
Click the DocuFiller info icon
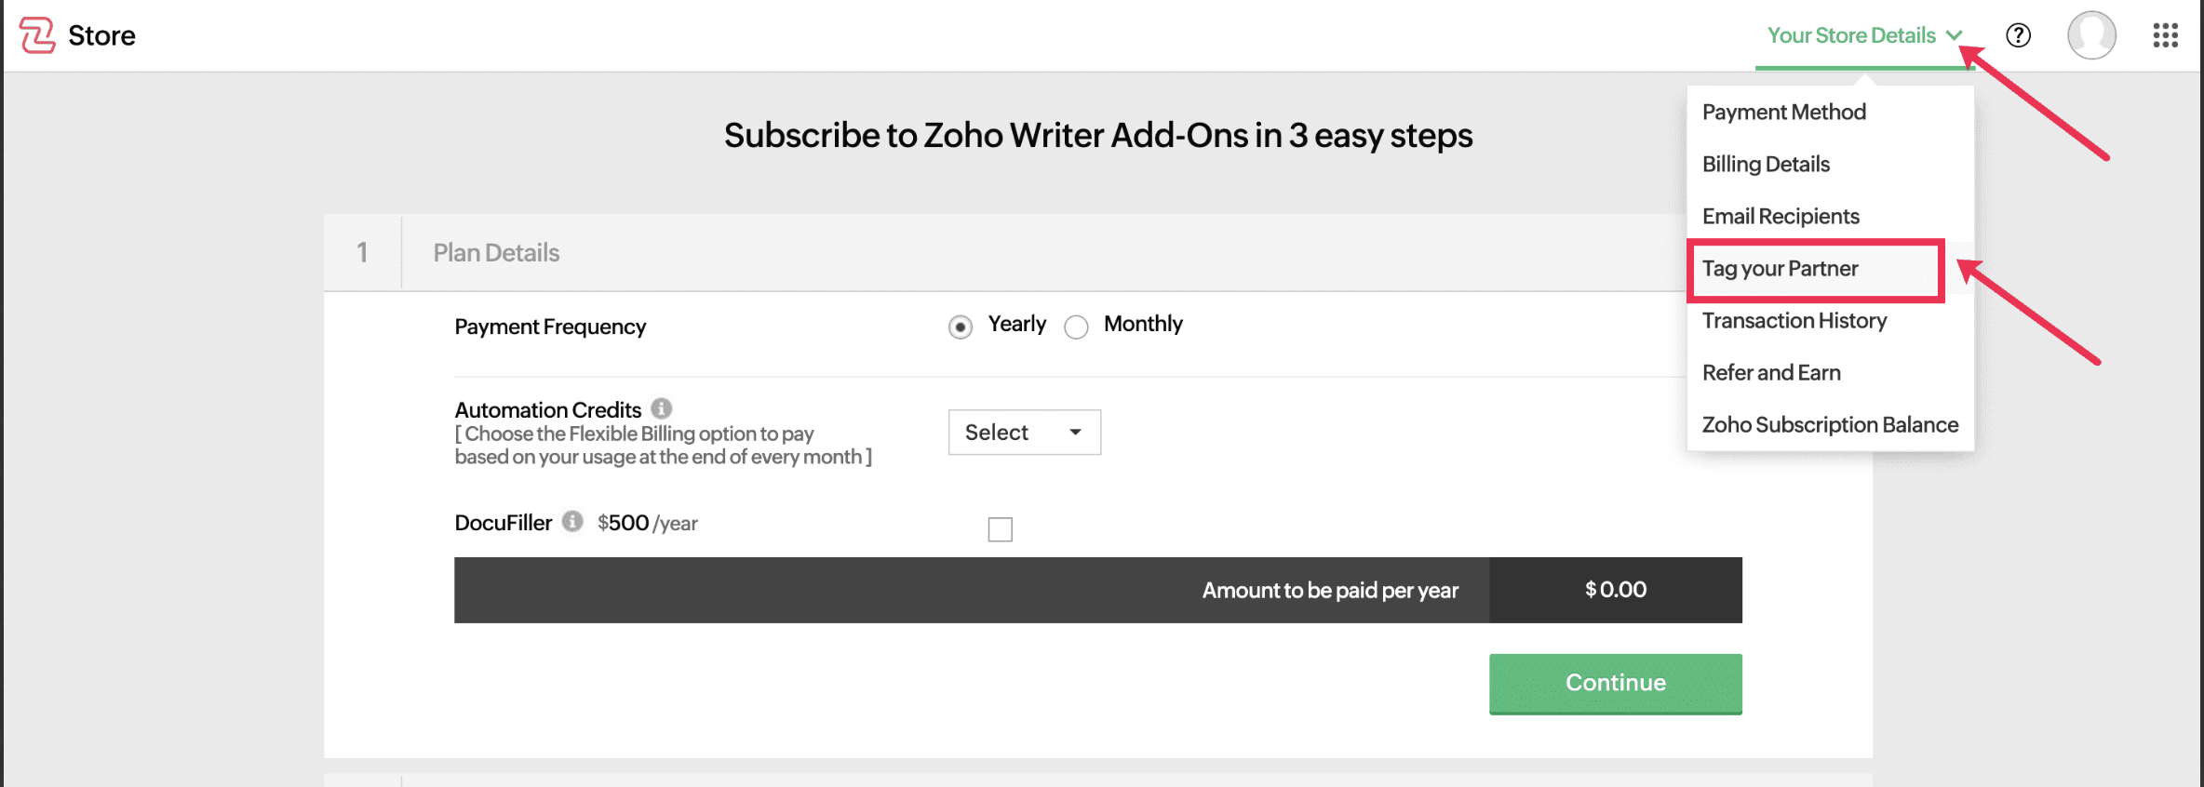click(x=572, y=521)
